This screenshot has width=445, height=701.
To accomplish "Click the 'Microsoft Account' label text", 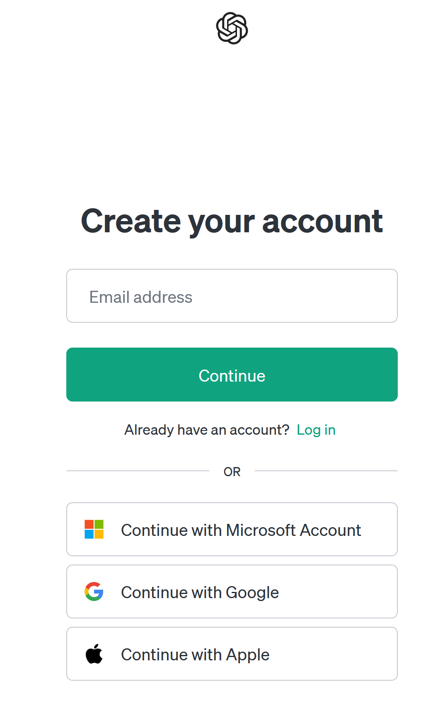I will (x=293, y=530).
